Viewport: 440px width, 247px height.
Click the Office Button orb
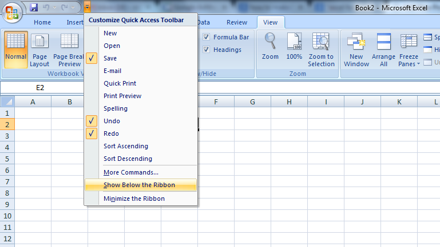(x=12, y=13)
